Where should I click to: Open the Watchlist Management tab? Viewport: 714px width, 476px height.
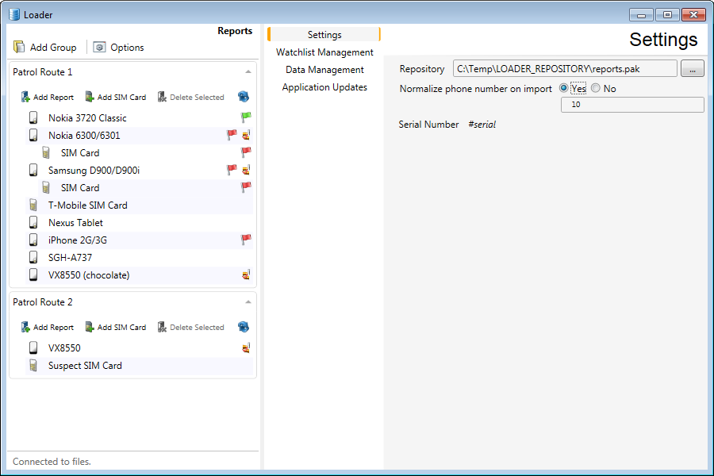(324, 52)
